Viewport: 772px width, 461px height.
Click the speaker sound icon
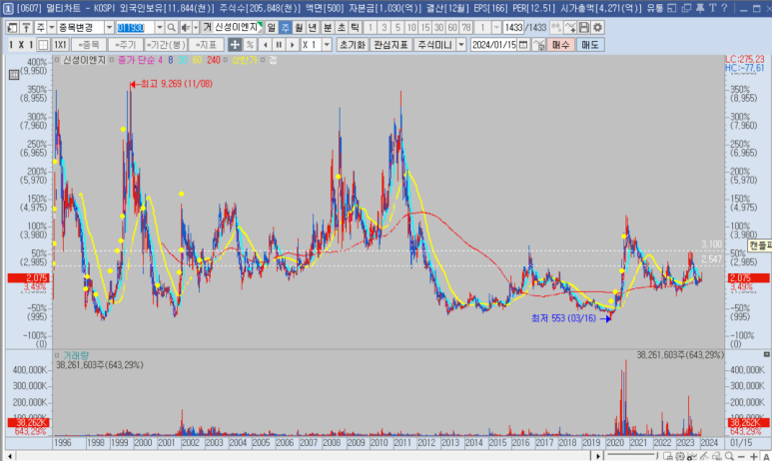tap(185, 28)
